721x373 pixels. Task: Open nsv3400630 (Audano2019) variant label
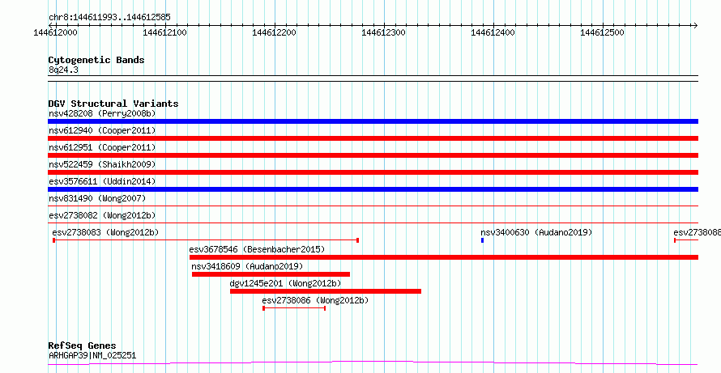click(x=536, y=232)
